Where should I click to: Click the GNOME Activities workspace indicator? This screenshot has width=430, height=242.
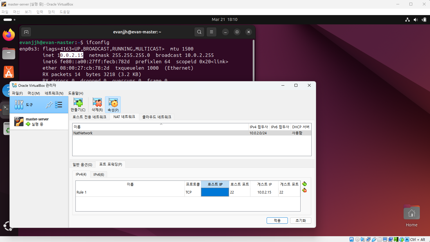pyautogui.click(x=9, y=20)
